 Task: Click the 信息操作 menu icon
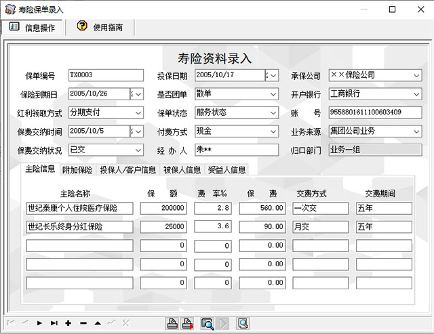coord(14,26)
